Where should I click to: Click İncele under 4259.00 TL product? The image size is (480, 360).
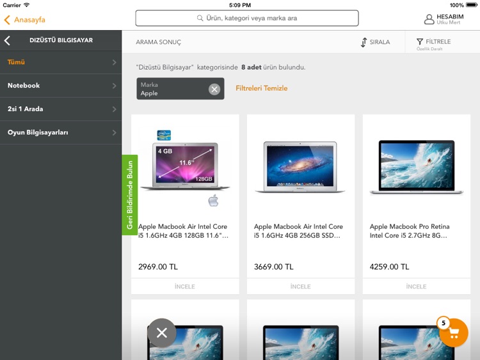(417, 286)
